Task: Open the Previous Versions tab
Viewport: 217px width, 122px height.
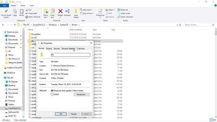Action: 68,48
